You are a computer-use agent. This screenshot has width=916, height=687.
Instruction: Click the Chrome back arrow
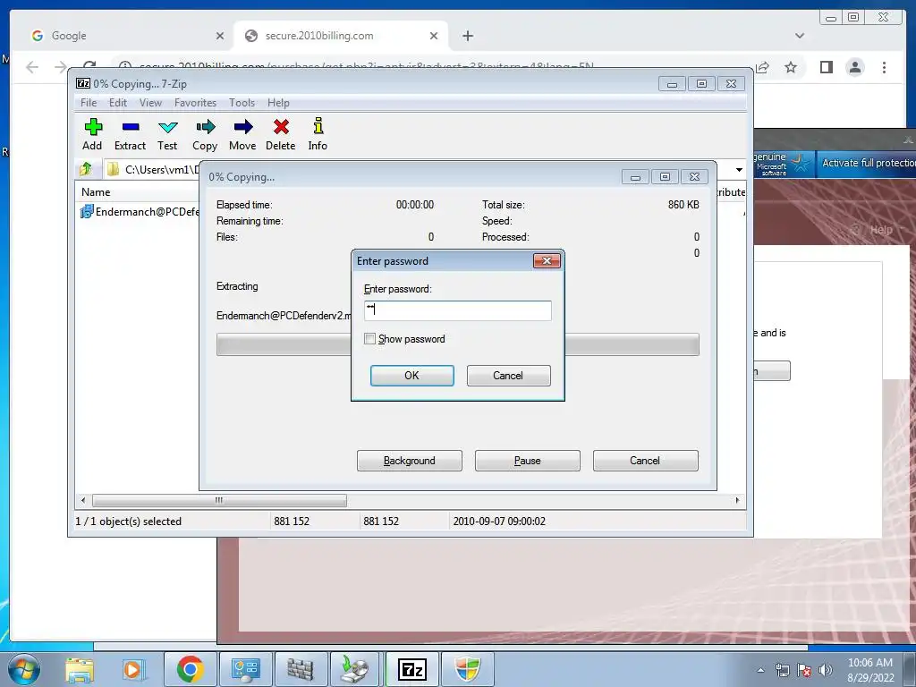click(x=32, y=68)
